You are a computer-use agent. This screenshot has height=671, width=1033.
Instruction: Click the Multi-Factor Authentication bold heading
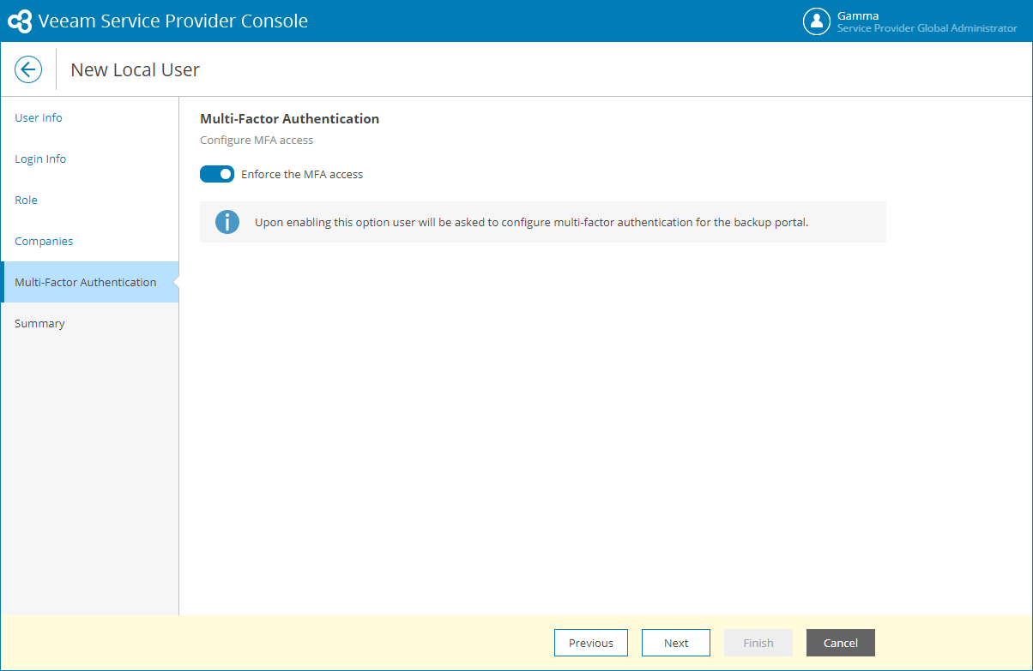click(x=289, y=118)
